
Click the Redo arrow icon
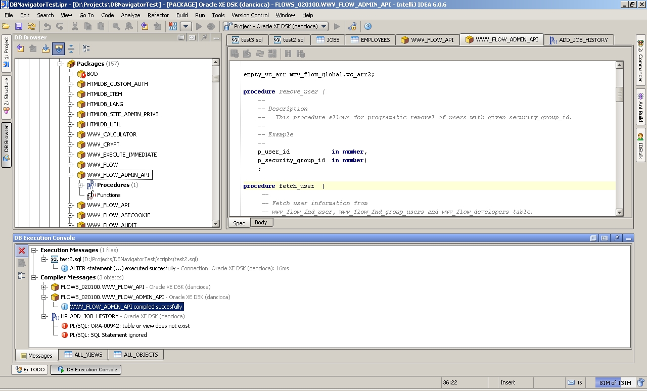60,26
